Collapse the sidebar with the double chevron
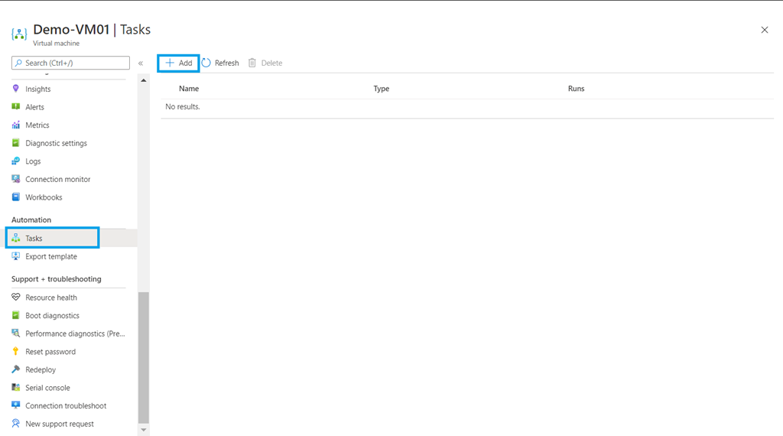783x436 pixels. coord(141,63)
